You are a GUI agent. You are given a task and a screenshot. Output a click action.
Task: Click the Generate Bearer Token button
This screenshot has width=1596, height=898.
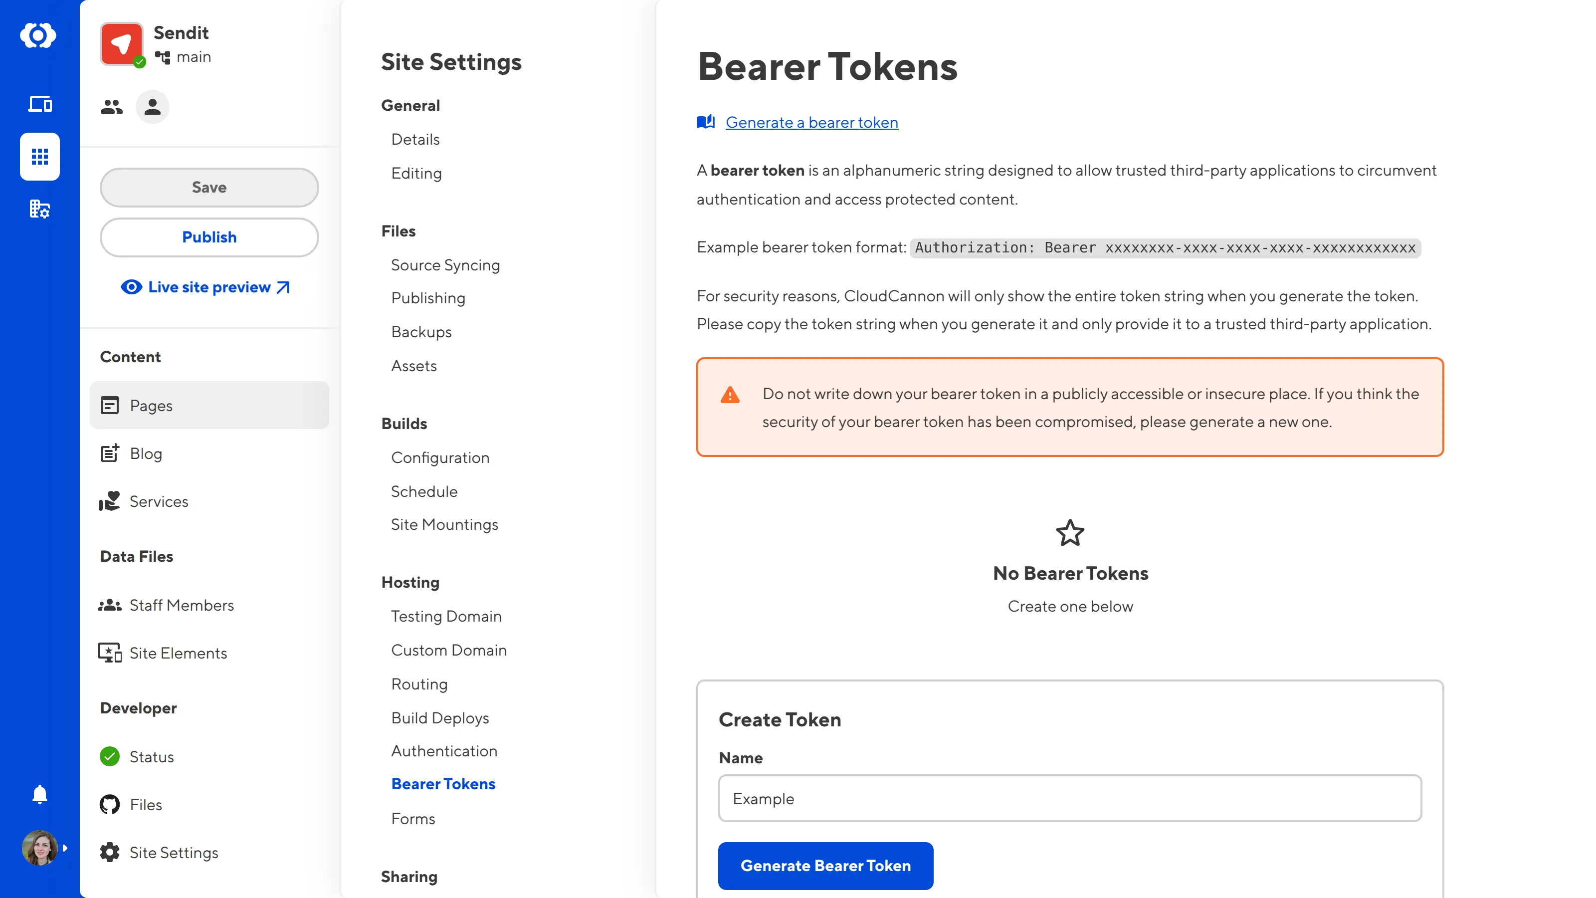click(825, 865)
